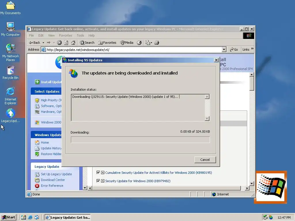Click the Show Desktop quick launch icon
This screenshot has width=295, height=221.
coord(24,218)
